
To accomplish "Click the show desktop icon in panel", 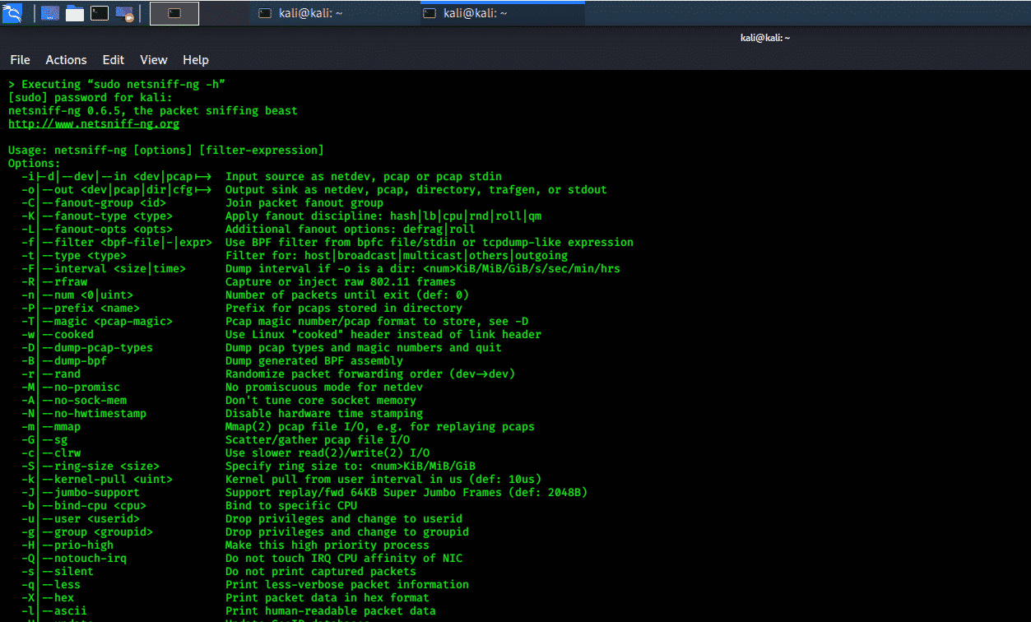I will click(49, 13).
